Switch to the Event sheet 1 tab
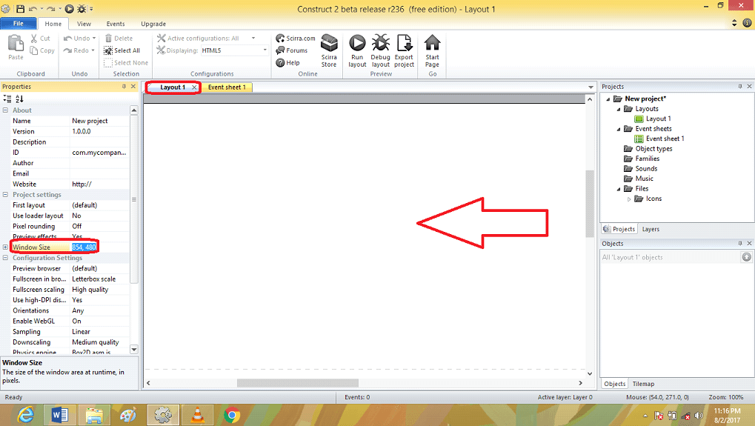Screen dimensions: 755x426 [x=227, y=87]
